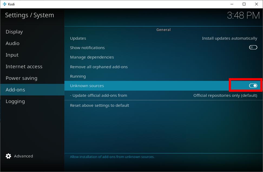Close the Kodi window
This screenshot has width=263, height=172.
point(257,4)
